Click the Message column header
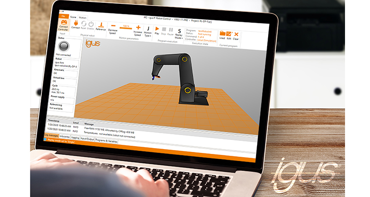The height and width of the screenshot is (197, 370). 89,124
